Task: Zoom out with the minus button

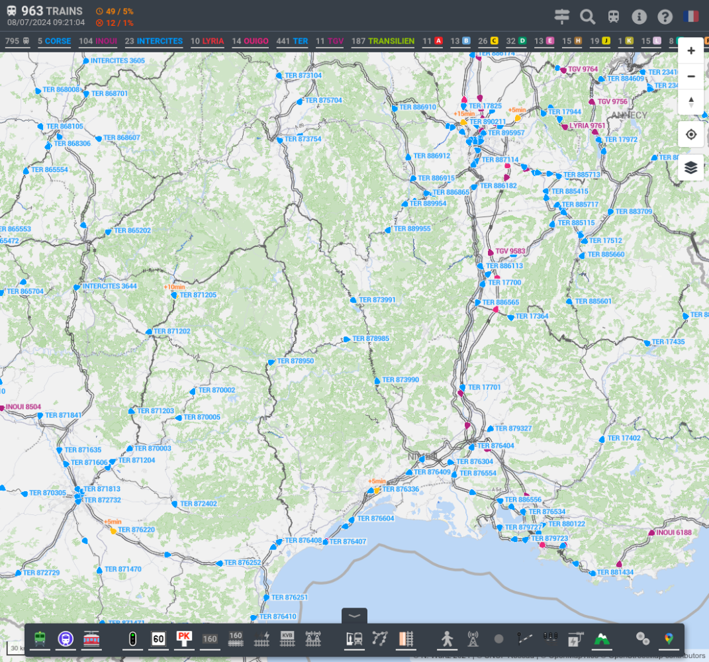Action: click(691, 76)
